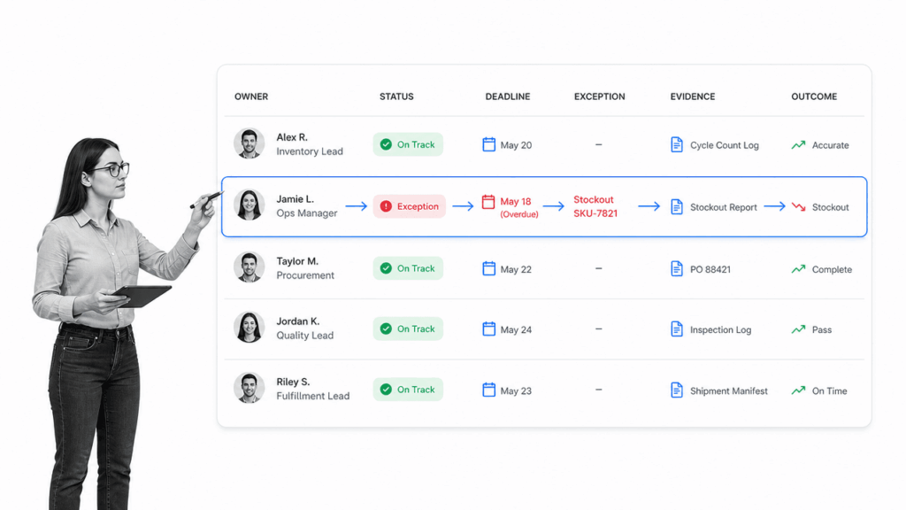Click the Ops Manager role label
The height and width of the screenshot is (510, 906).
(306, 213)
